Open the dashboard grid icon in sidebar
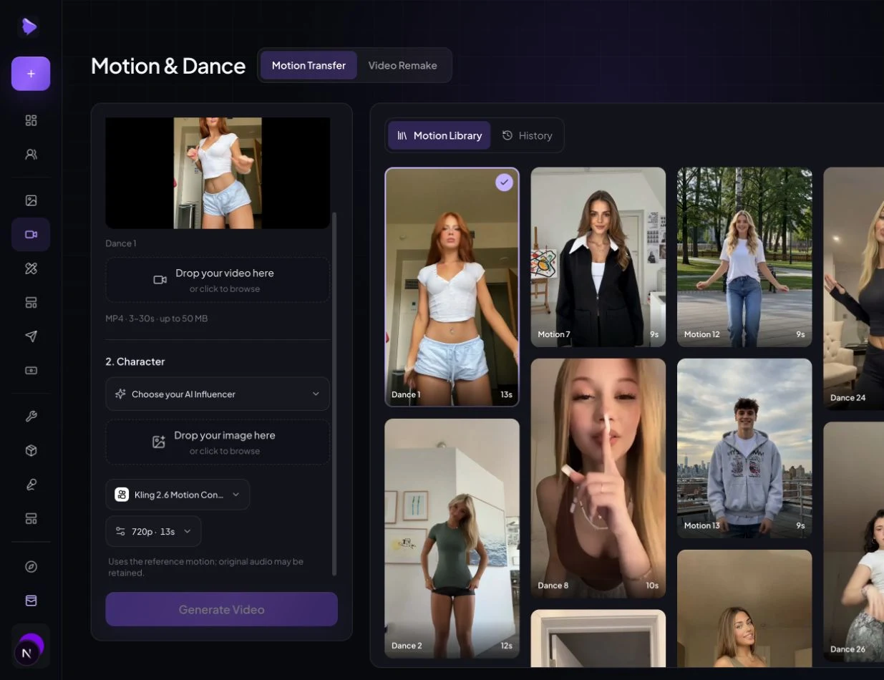 click(31, 120)
